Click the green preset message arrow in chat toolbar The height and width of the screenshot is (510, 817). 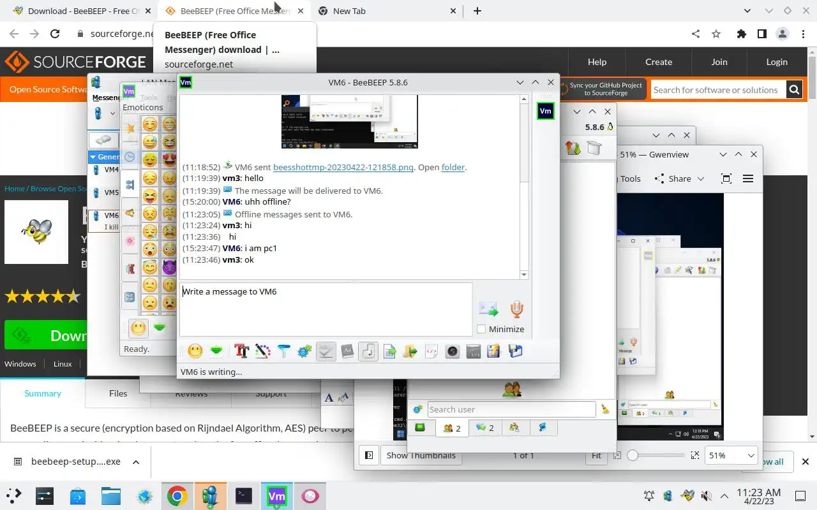click(x=216, y=351)
